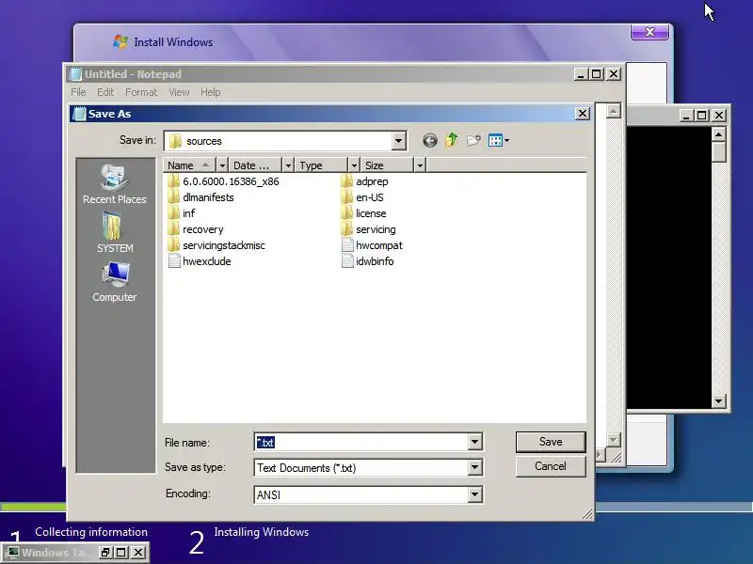The image size is (753, 564).
Task: Select the dlmanifests folder
Action: click(200, 197)
